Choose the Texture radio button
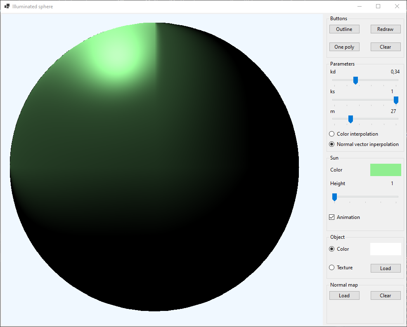Viewport: 407px width, 327px height. click(332, 268)
